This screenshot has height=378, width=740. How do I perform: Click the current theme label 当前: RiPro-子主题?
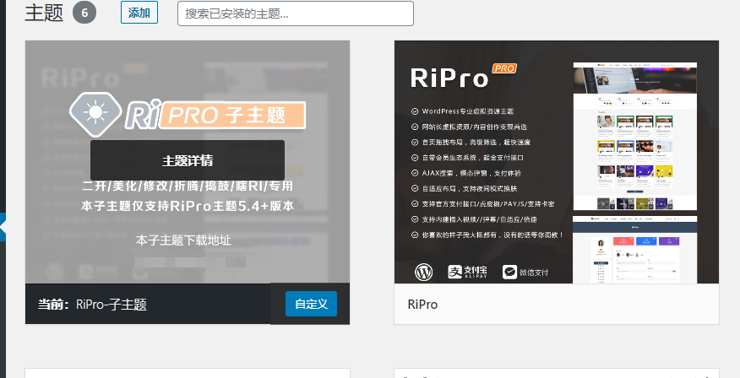(x=93, y=305)
